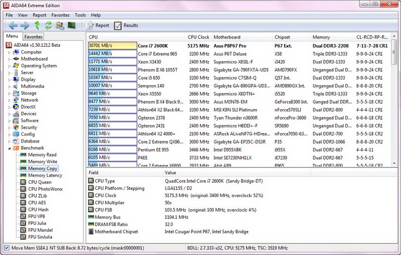Select the Security shield icon
The height and width of the screenshot is (255, 401).
click(x=16, y=127)
